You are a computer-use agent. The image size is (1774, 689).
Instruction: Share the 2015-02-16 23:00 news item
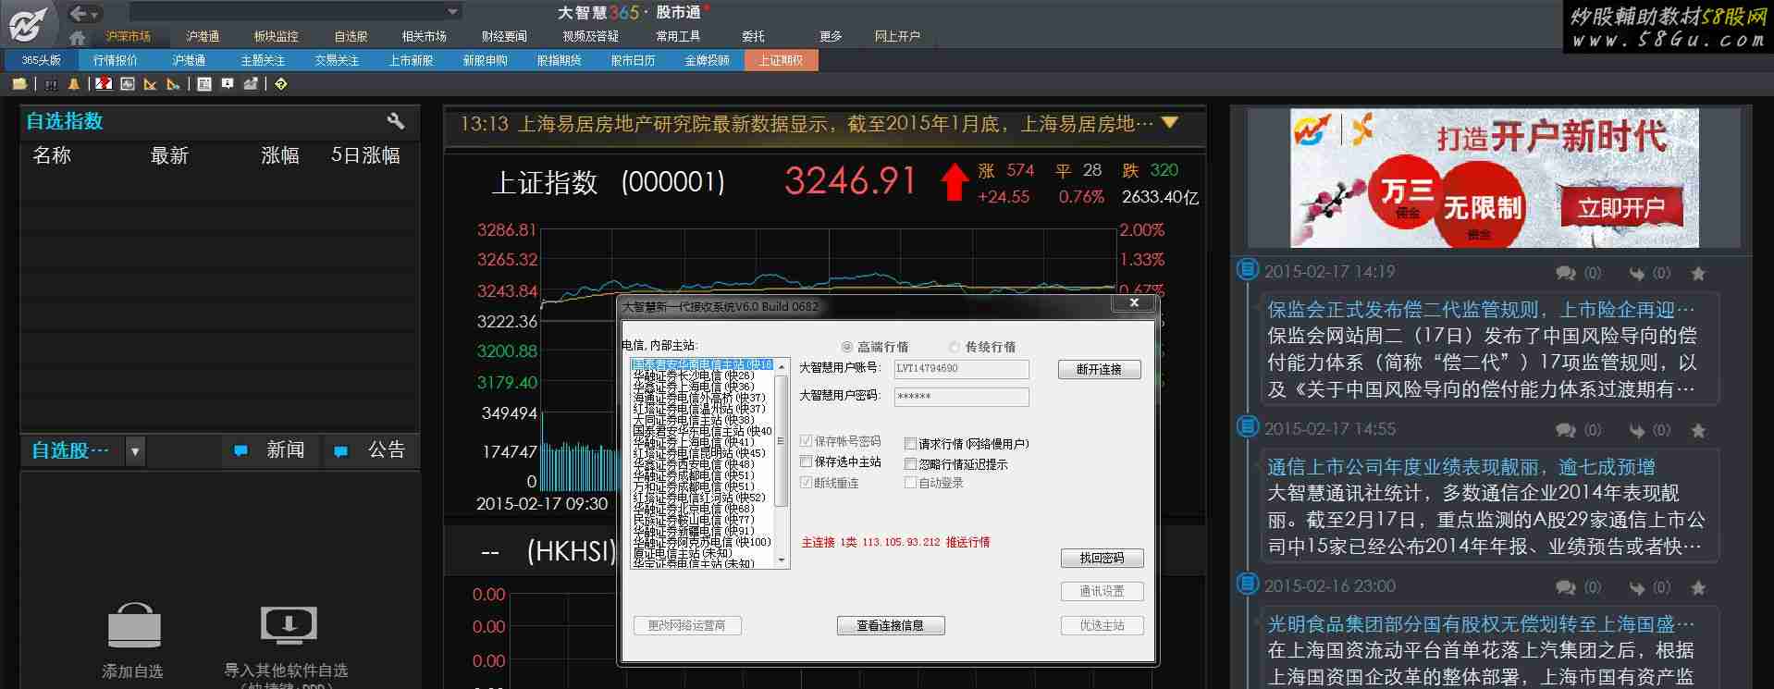1637,587
